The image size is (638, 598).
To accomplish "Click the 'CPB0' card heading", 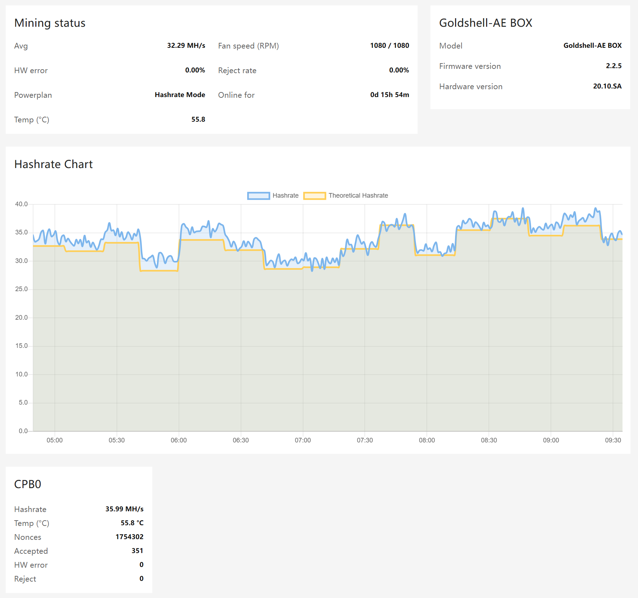I will coord(28,484).
